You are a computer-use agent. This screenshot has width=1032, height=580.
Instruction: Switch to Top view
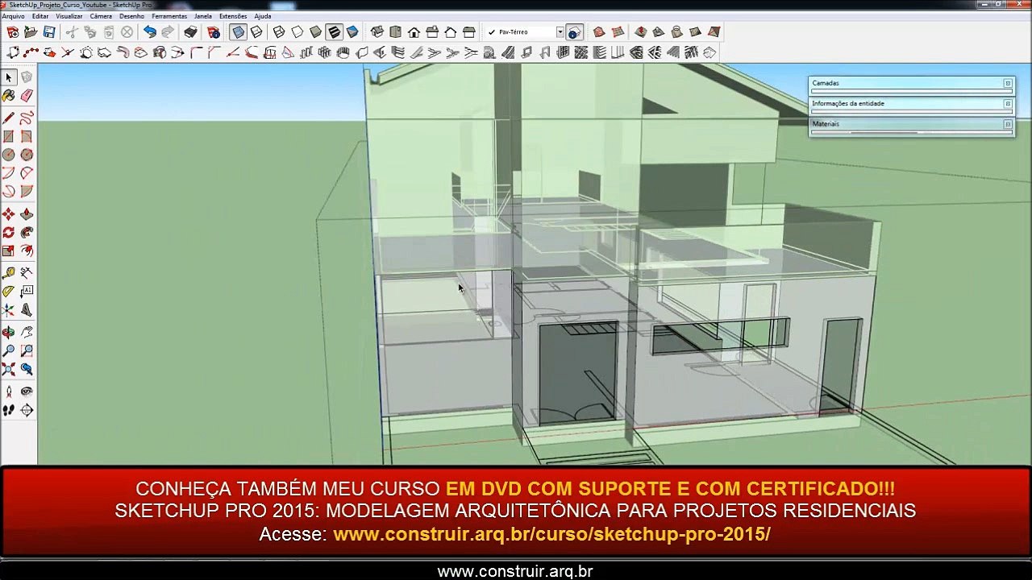395,32
